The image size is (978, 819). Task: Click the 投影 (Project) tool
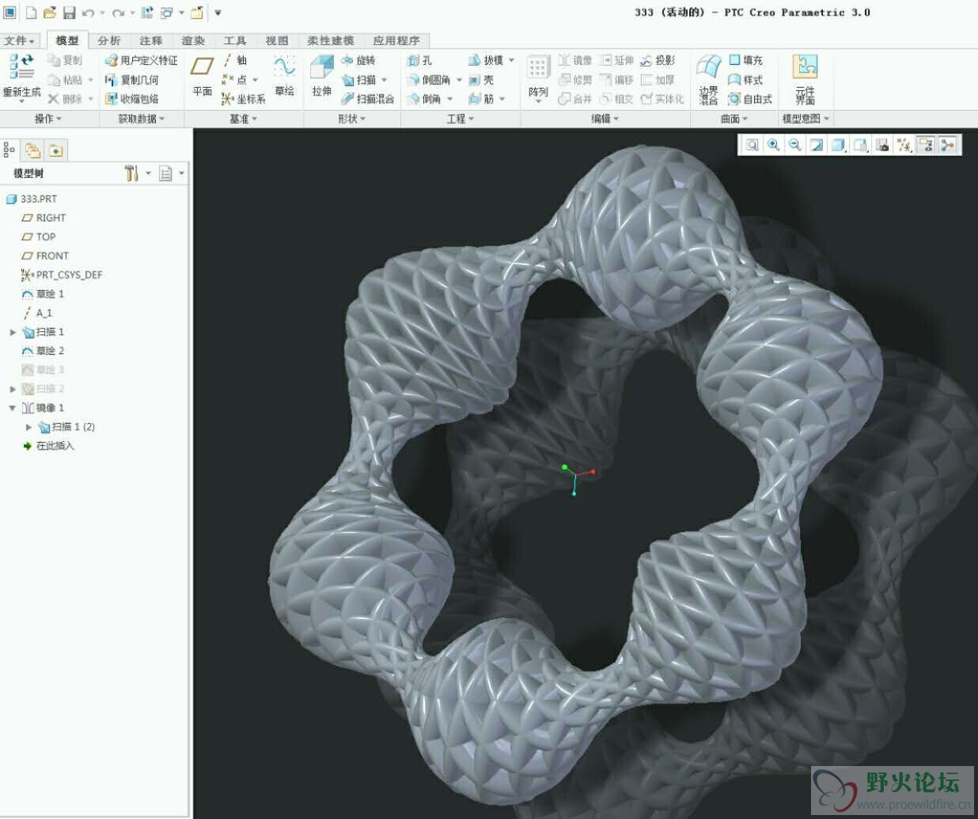(x=658, y=60)
